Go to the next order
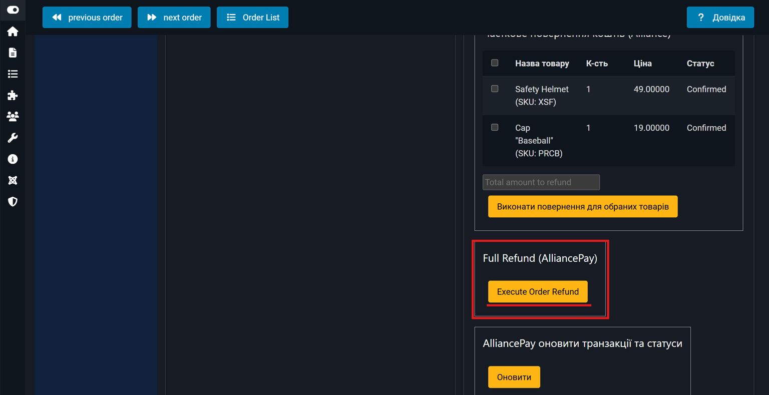This screenshot has width=769, height=395. [x=174, y=18]
